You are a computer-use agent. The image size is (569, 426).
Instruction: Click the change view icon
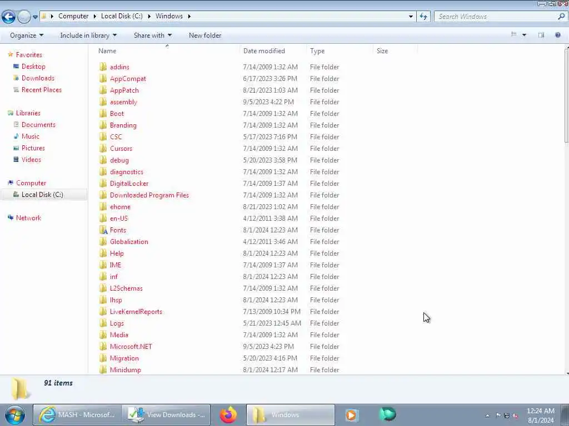point(513,35)
